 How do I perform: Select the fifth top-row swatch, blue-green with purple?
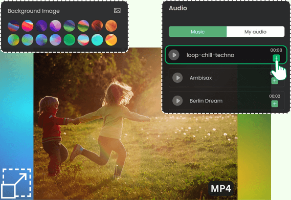tap(69, 26)
